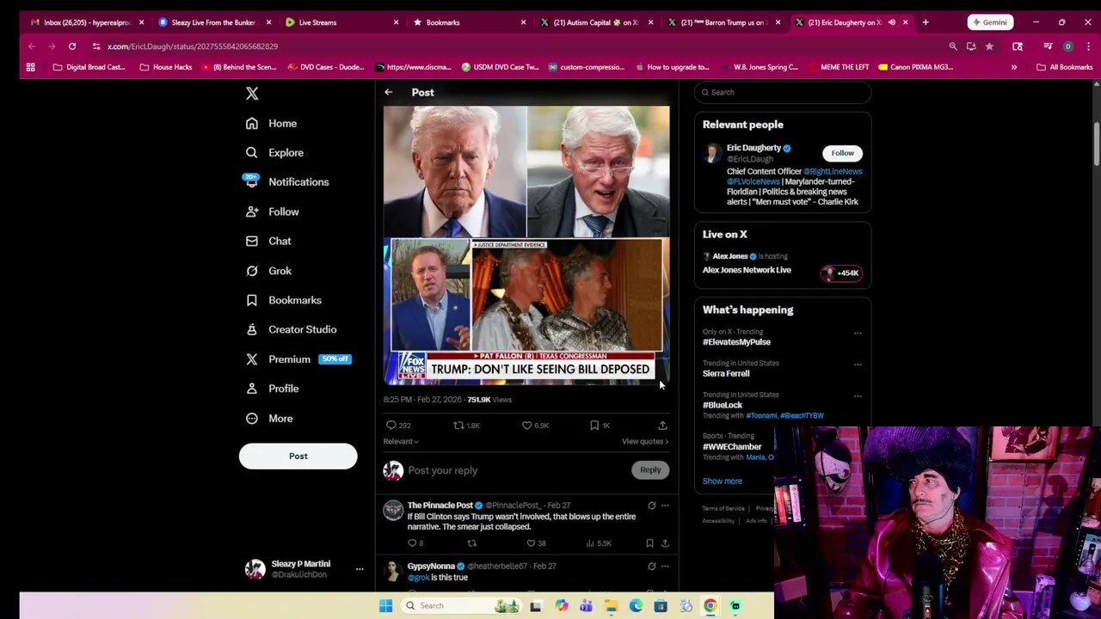The width and height of the screenshot is (1101, 619).
Task: Open Creator Studio in the sidebar
Action: pos(291,329)
